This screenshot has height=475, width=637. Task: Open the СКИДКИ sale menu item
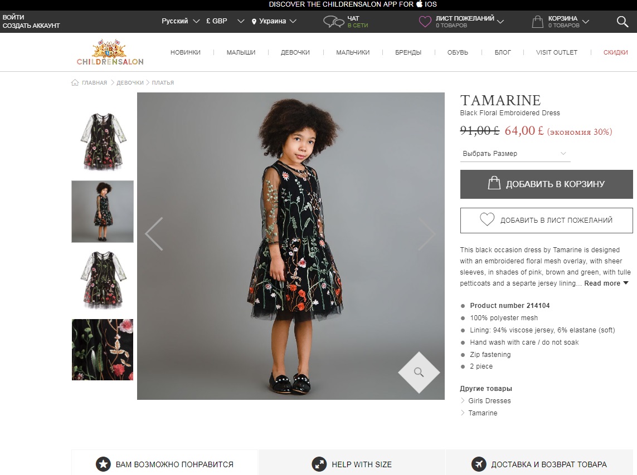615,52
